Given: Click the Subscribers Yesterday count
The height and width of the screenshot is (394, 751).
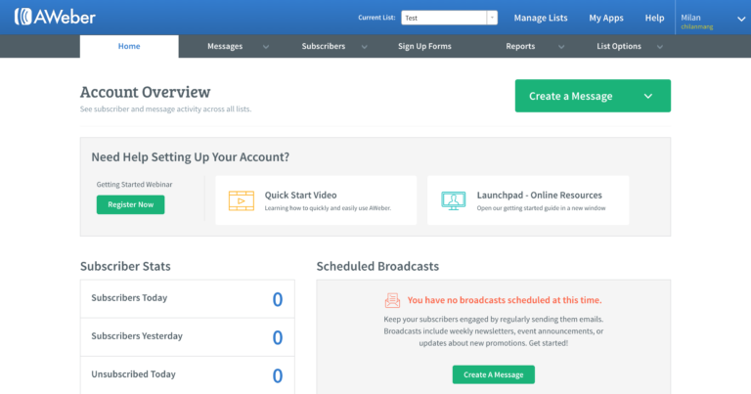Looking at the screenshot, I should pyautogui.click(x=278, y=338).
